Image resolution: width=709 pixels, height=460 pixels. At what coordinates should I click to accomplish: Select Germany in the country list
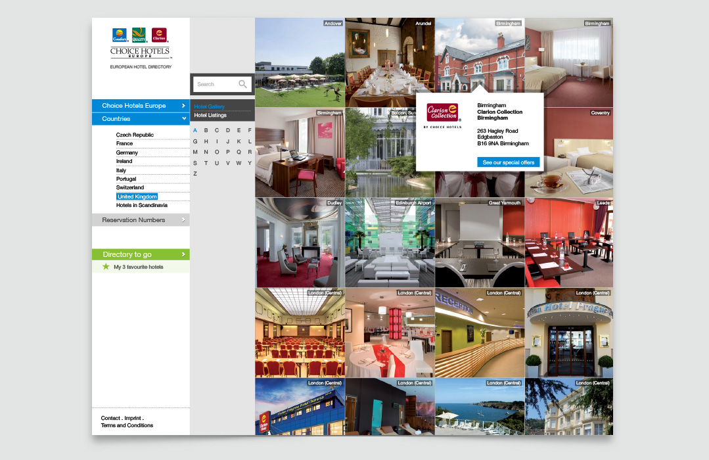127,152
